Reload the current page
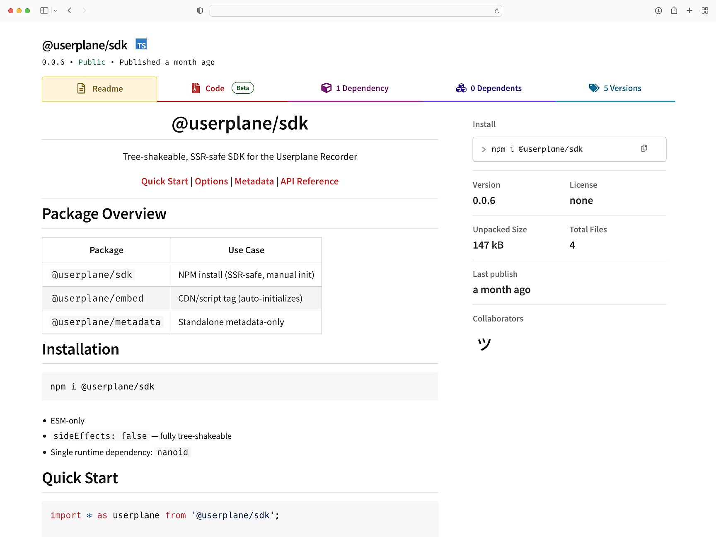716x537 pixels. [x=496, y=11]
